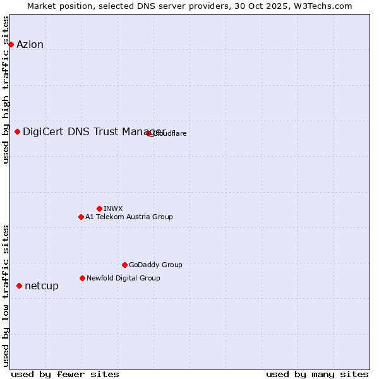
Task: Click the A1 Telekom Austria Group label
Action: tap(129, 217)
